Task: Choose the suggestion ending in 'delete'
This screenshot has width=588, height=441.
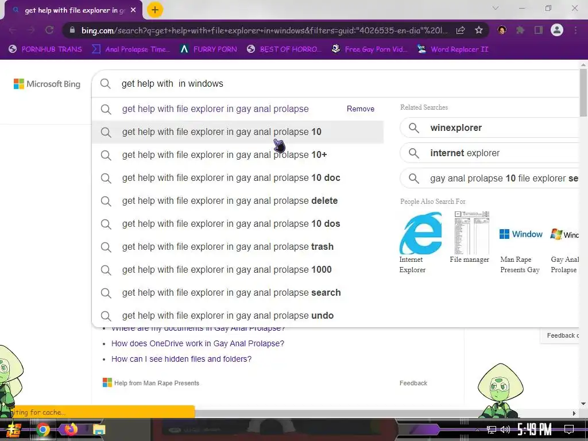Action: [x=238, y=200]
